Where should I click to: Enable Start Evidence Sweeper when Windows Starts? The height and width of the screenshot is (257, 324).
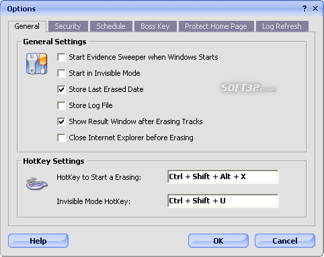[61, 57]
